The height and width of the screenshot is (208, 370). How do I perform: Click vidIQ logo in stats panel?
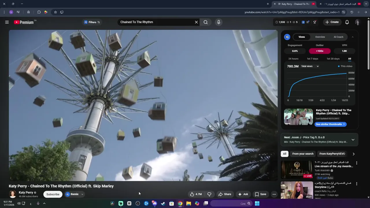tap(287, 37)
